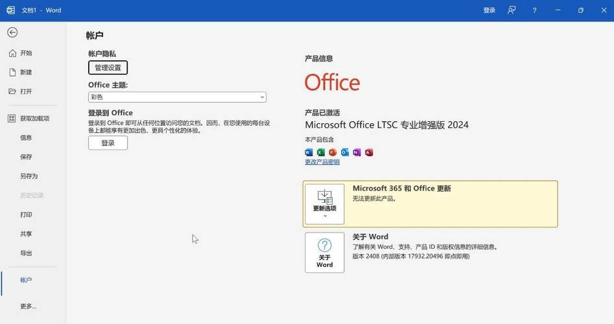Click the OneNote product icon
Screen dimensions: 614x324
pyautogui.click(x=357, y=153)
